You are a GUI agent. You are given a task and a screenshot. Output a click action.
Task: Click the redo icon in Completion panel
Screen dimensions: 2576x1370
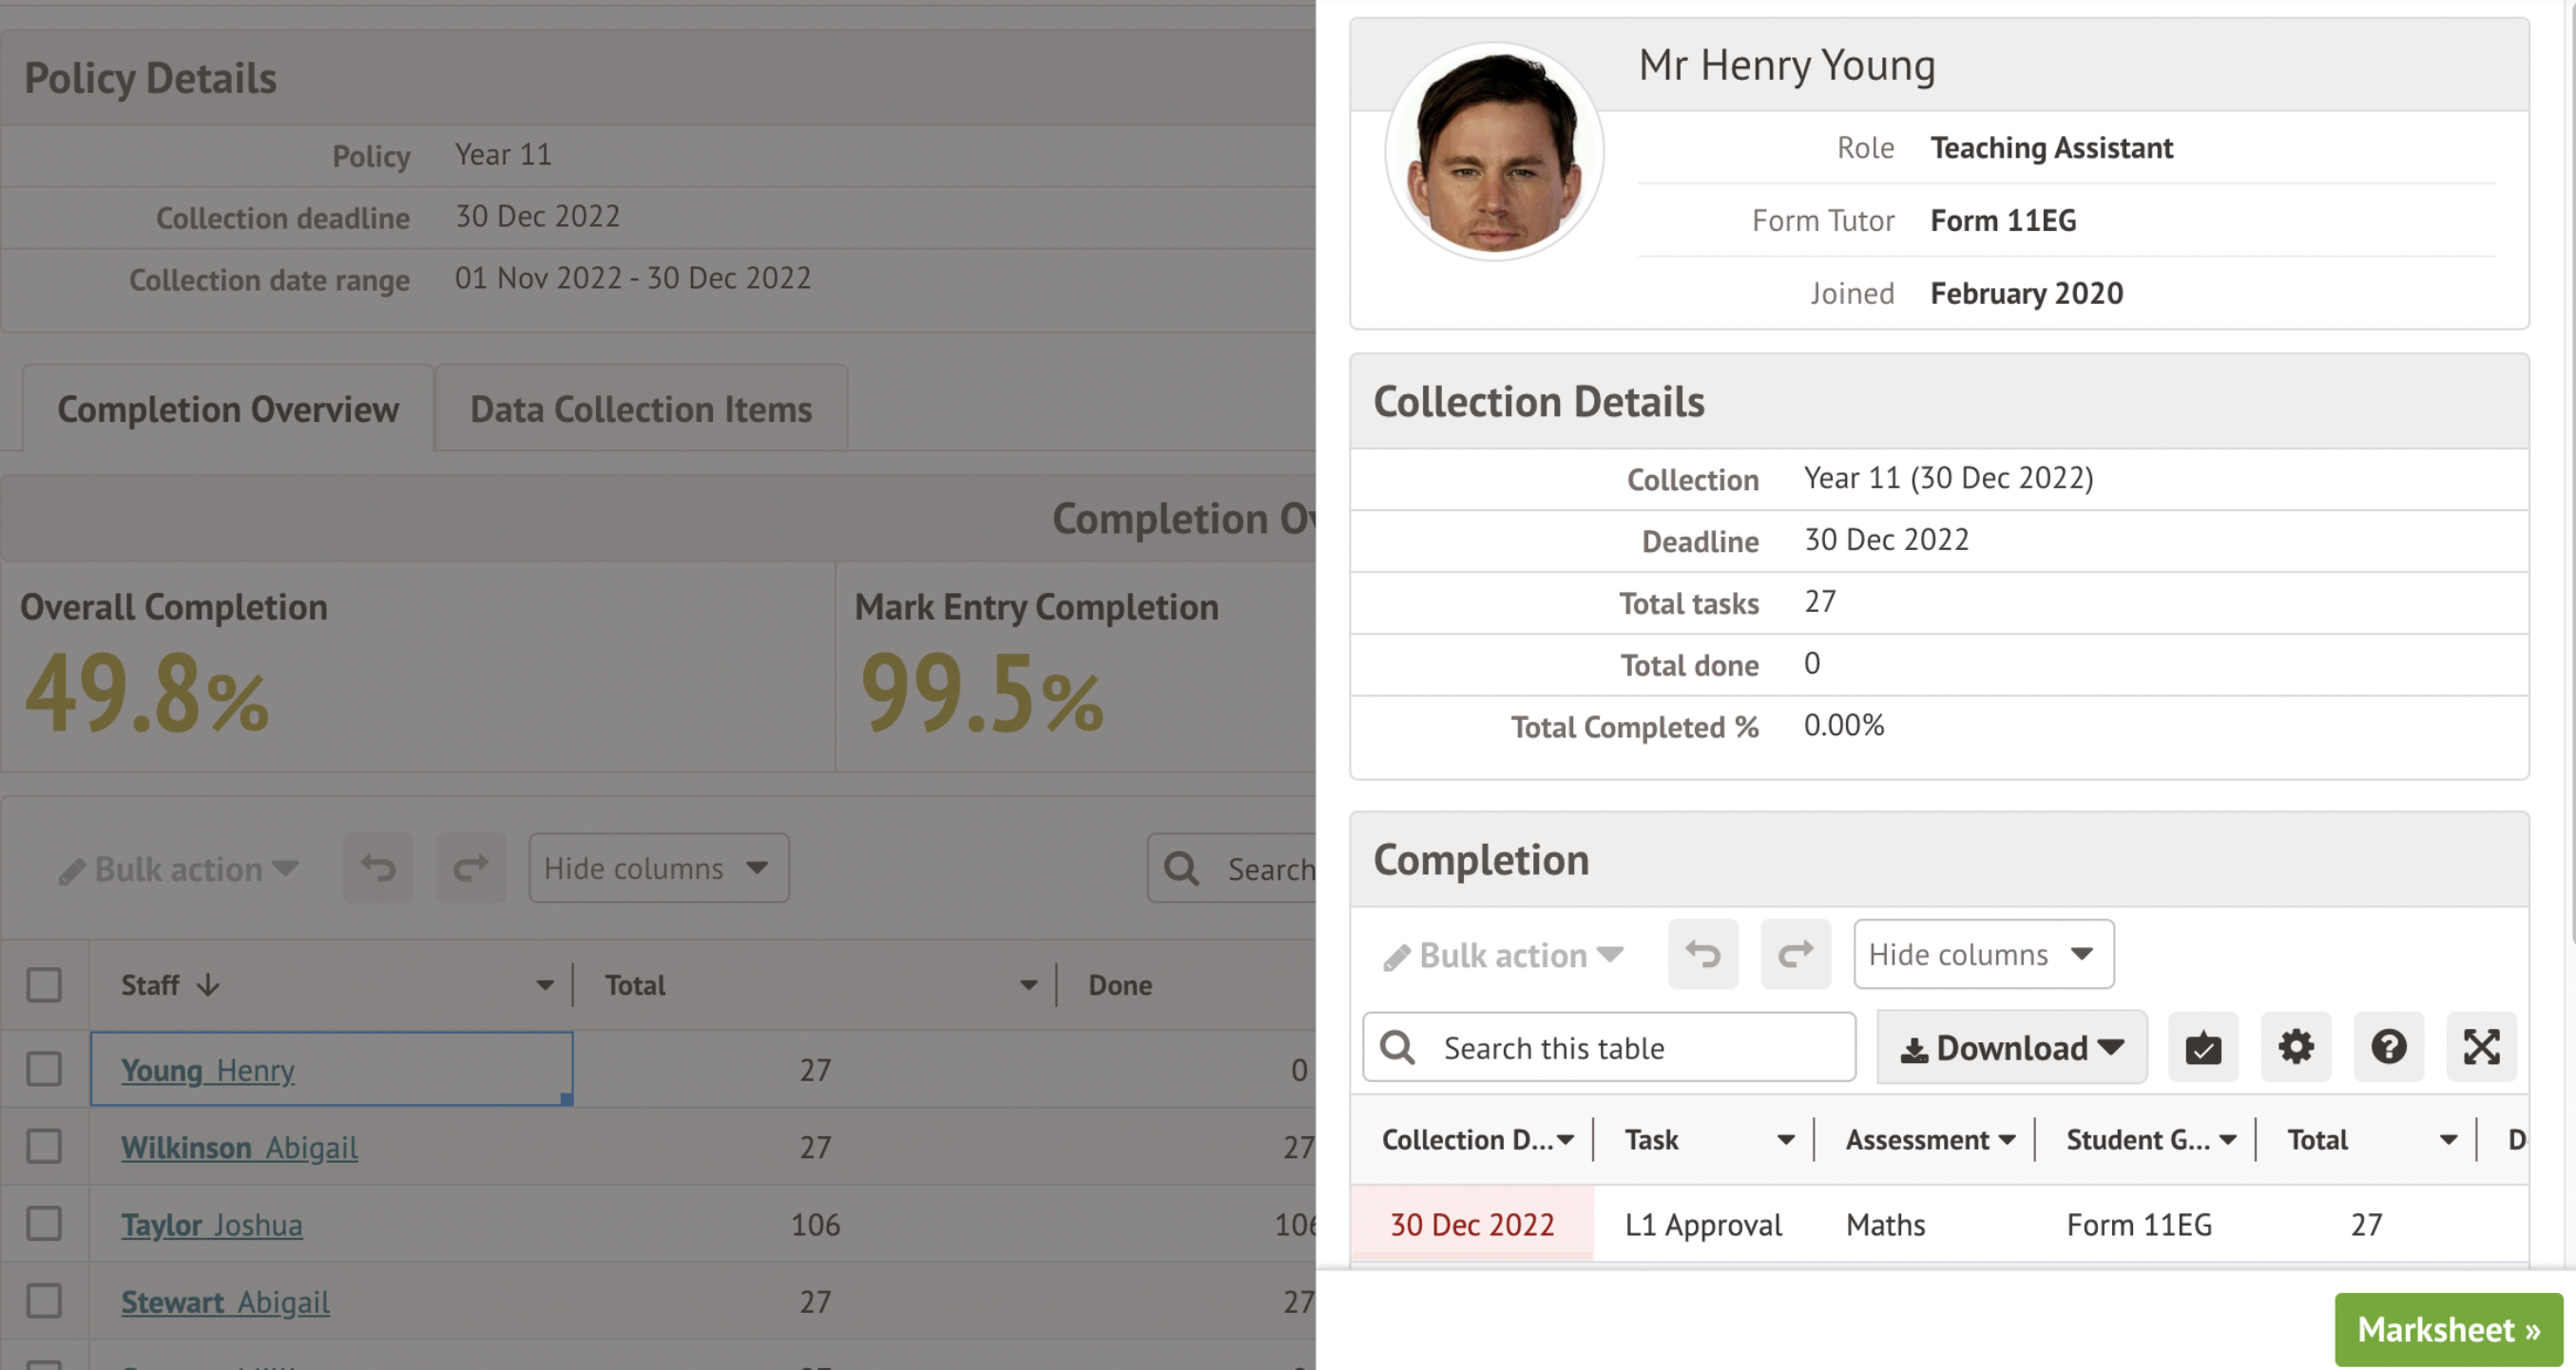1795,954
